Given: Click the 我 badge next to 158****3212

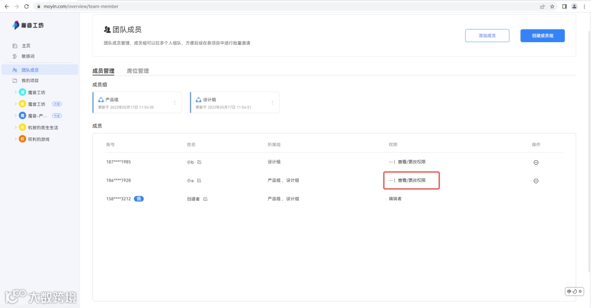Looking at the screenshot, I should point(138,199).
